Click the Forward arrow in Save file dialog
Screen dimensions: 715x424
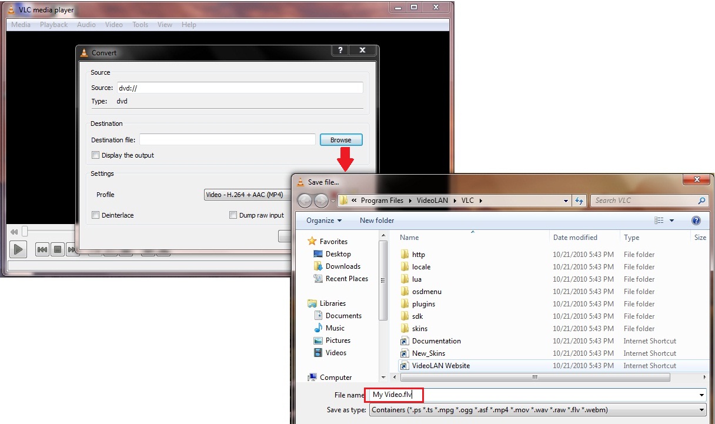321,201
